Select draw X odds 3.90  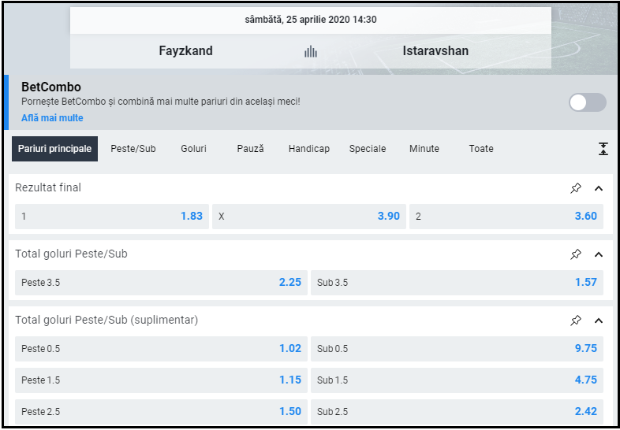pos(308,217)
